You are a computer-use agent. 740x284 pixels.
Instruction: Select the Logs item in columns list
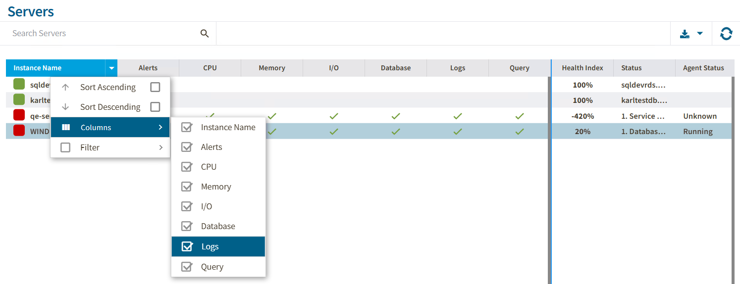click(210, 246)
